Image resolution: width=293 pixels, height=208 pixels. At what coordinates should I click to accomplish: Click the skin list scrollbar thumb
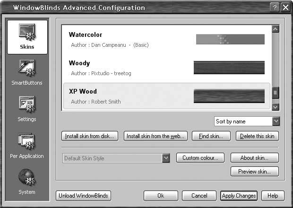click(x=276, y=93)
